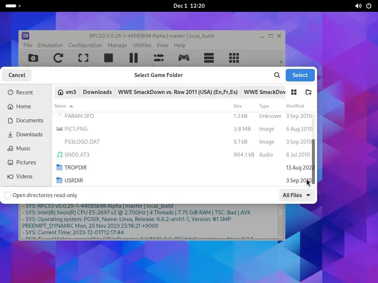Screen dimensions: 378x283
Task: Go to Downloads in the path bar
Action: pyautogui.click(x=97, y=92)
